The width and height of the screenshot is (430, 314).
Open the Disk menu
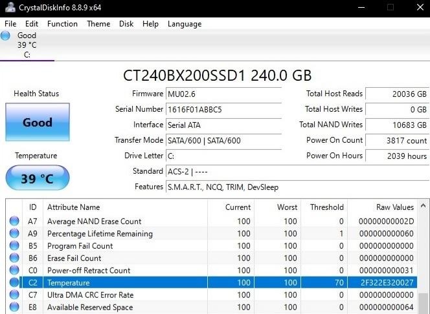point(126,24)
